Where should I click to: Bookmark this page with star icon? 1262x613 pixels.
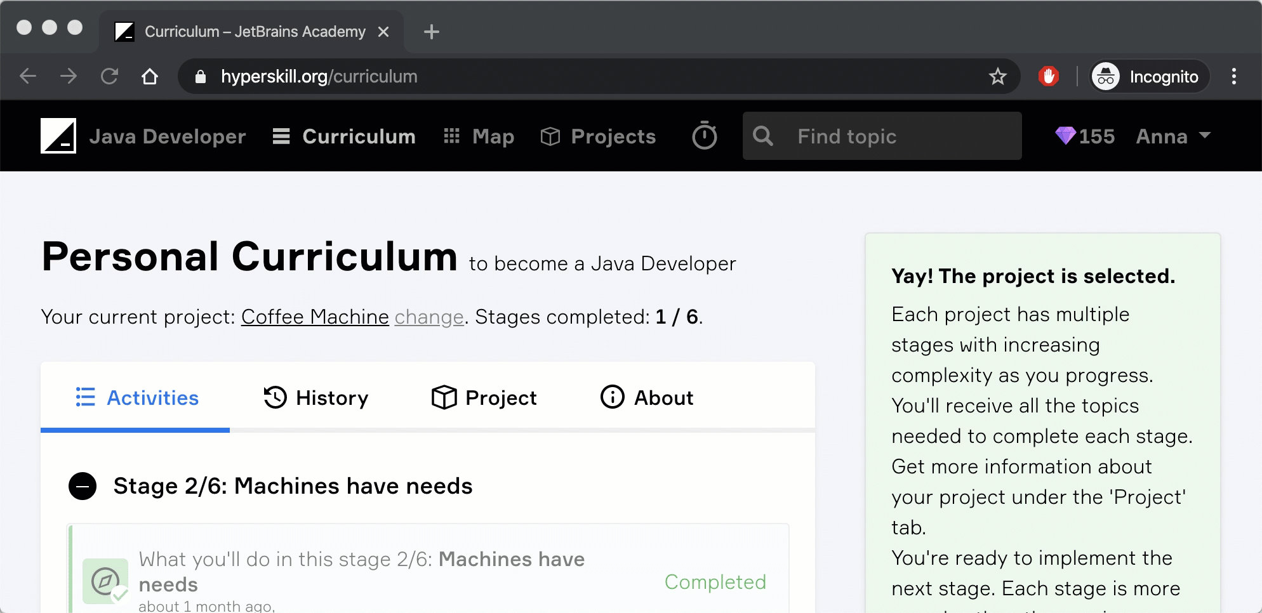[x=997, y=77]
